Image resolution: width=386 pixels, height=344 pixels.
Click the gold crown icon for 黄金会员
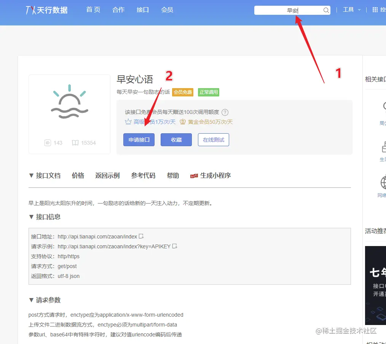click(182, 122)
